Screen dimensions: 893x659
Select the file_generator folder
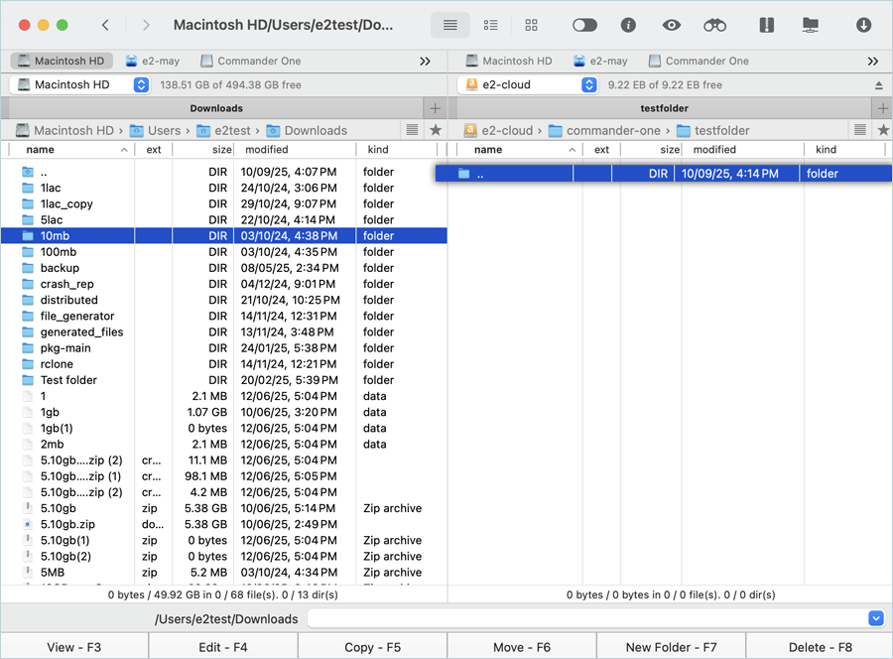224,317
